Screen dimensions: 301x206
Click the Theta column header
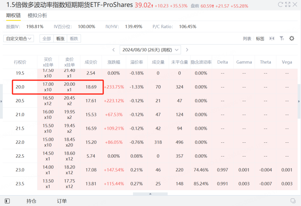click(x=265, y=62)
